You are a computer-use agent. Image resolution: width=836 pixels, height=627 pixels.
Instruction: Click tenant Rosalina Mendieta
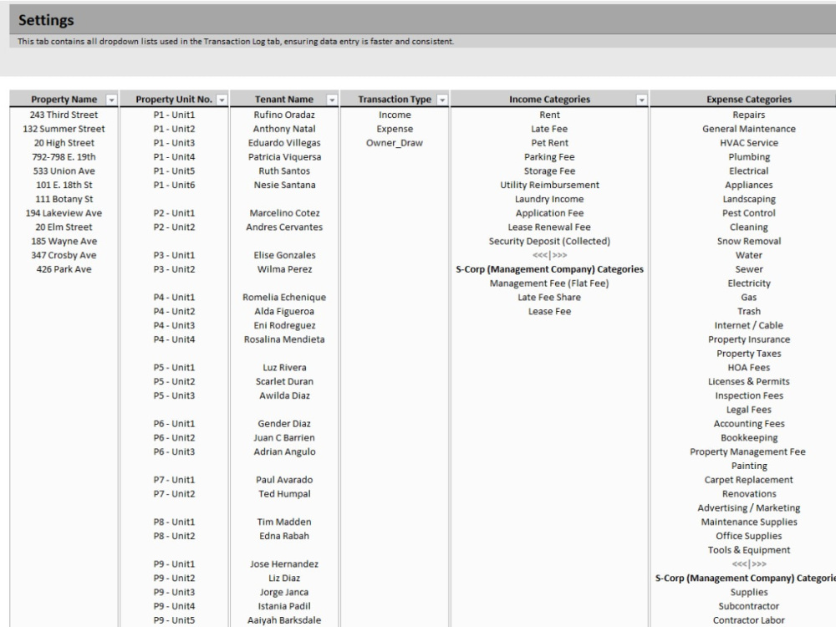click(284, 339)
